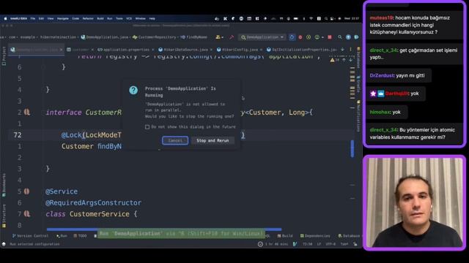Image resolution: width=469 pixels, height=263 pixels.
Task: Click gutter icon beside class CustomerService
Action: [27, 214]
